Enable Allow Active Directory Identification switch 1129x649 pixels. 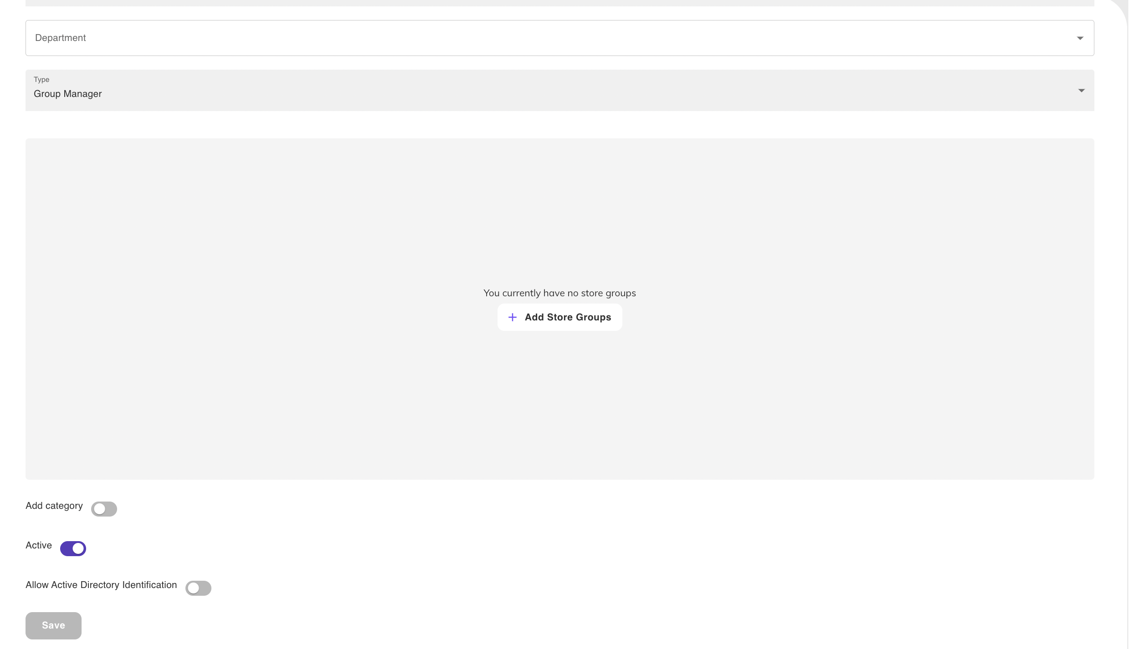point(198,588)
